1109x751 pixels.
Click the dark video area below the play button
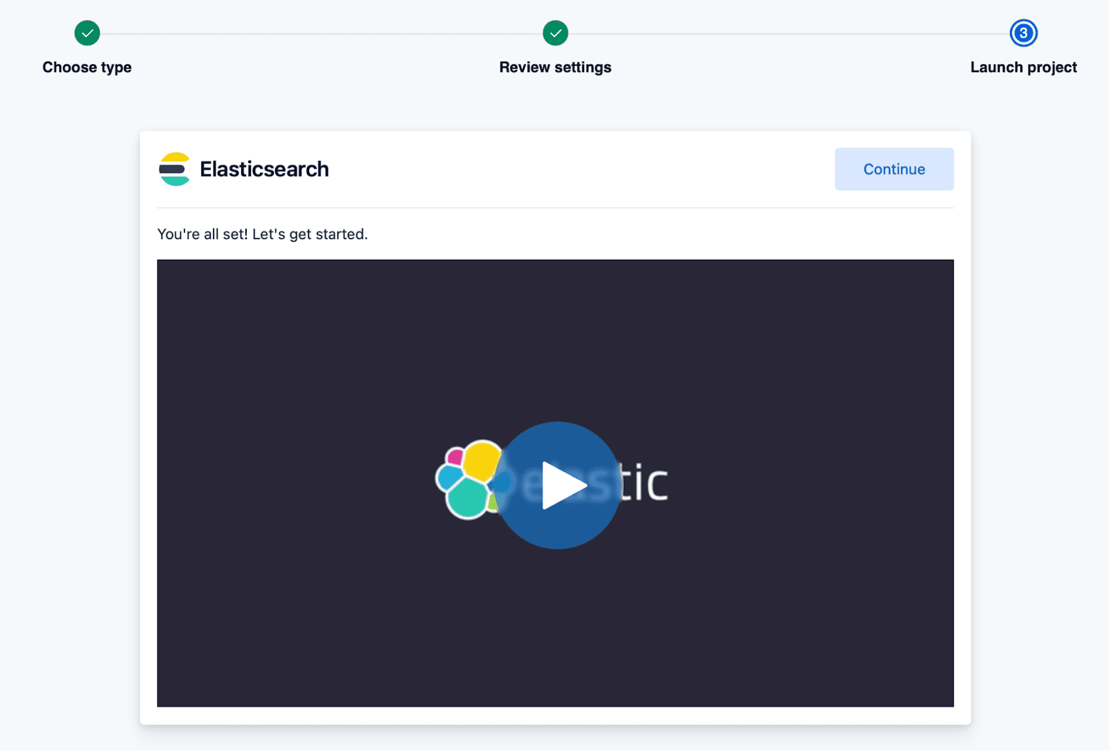coord(555,630)
